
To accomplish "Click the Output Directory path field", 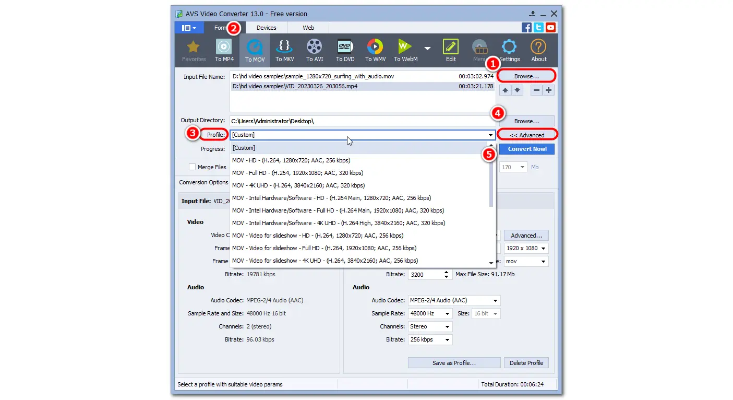I will coord(362,121).
